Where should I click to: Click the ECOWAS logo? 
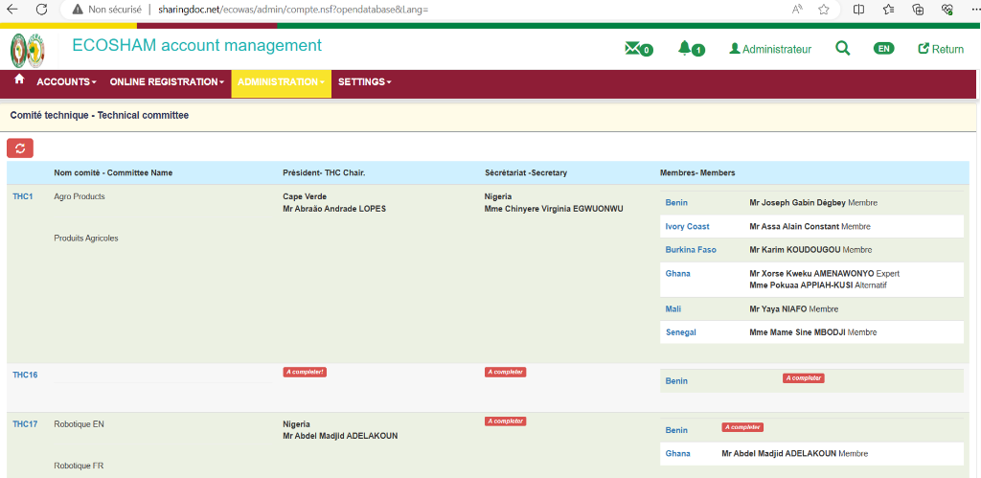click(27, 51)
